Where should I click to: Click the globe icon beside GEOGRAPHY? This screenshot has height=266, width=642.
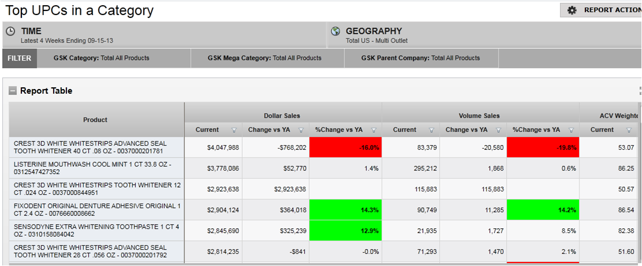click(x=336, y=31)
